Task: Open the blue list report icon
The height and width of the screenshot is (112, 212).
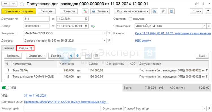Action: 171,11
